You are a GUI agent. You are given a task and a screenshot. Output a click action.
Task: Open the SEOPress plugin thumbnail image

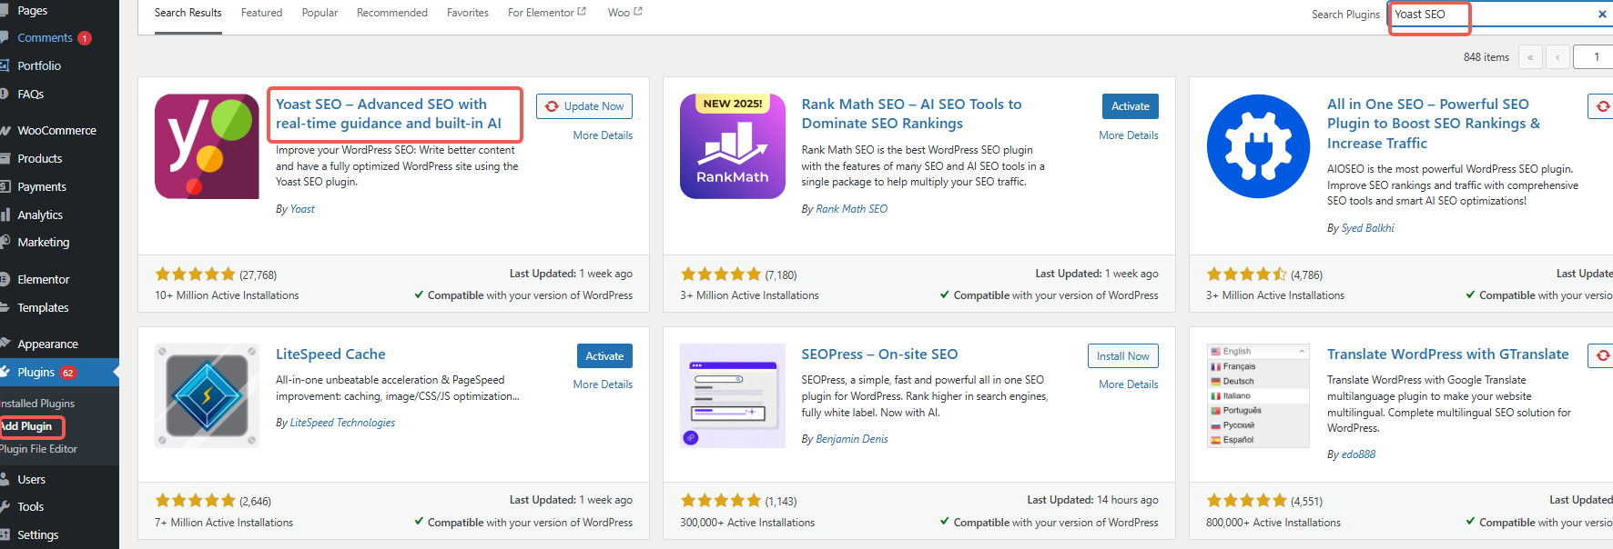tap(733, 395)
